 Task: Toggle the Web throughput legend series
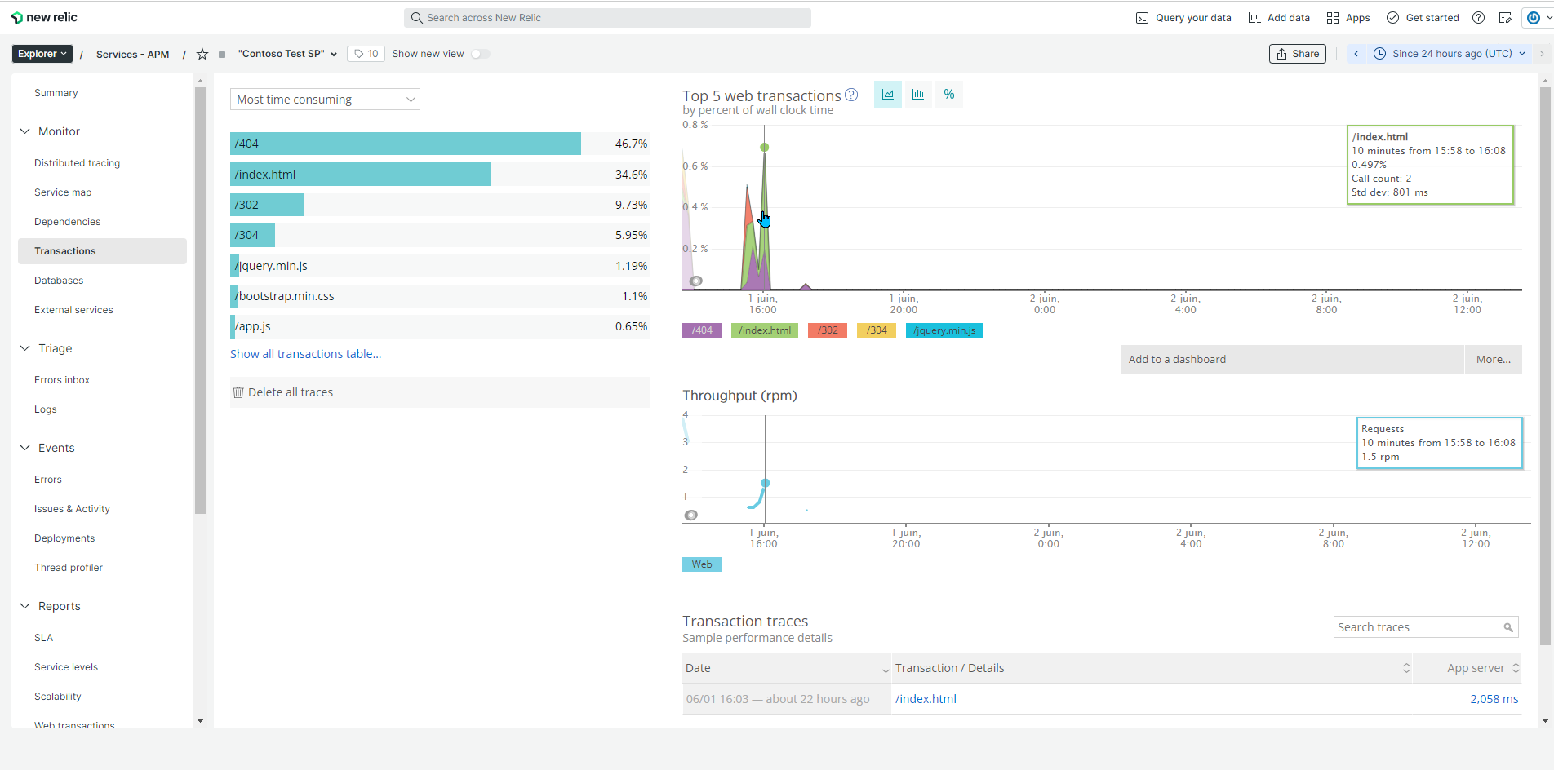[x=702, y=564]
